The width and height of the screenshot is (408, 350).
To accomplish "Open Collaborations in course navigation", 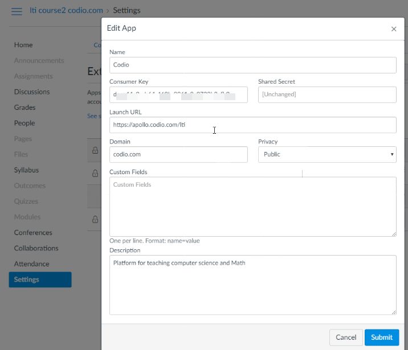I will 36,248.
